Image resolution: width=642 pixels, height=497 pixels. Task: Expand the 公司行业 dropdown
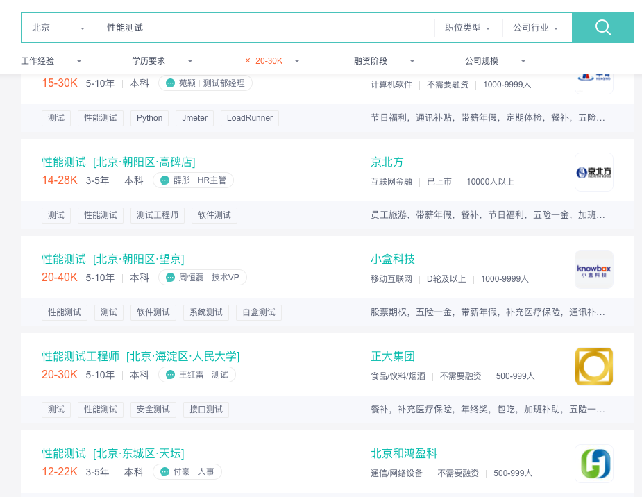coord(536,28)
